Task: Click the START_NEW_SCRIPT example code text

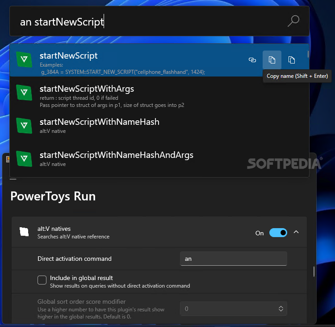Action: [x=123, y=72]
